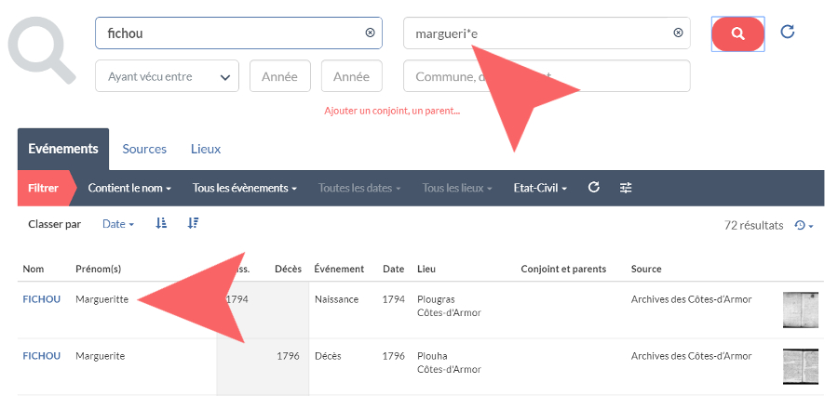The height and width of the screenshot is (396, 838).
Task: Open the 'Contient le nom' filter
Action: tap(129, 188)
